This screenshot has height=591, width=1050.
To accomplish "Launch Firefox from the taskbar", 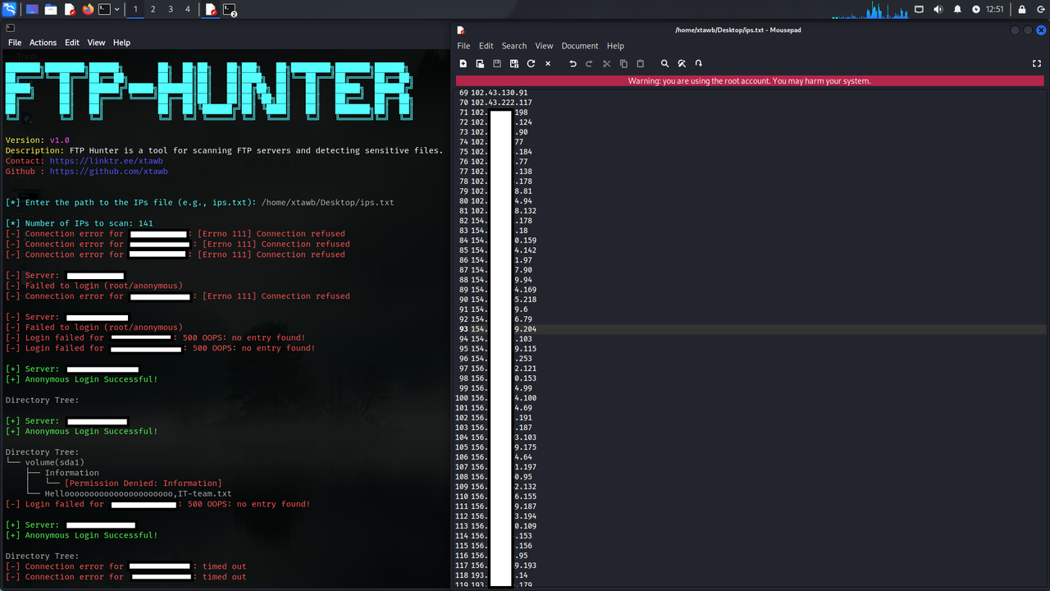I will click(89, 9).
